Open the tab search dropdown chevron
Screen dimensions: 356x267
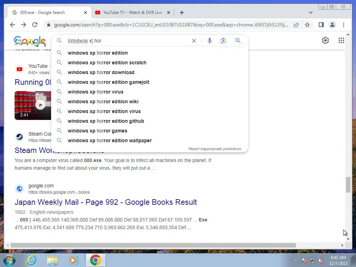point(311,13)
